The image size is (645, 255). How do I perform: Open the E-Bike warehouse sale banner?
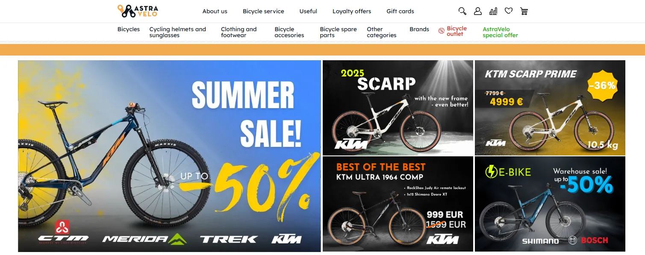(x=550, y=204)
